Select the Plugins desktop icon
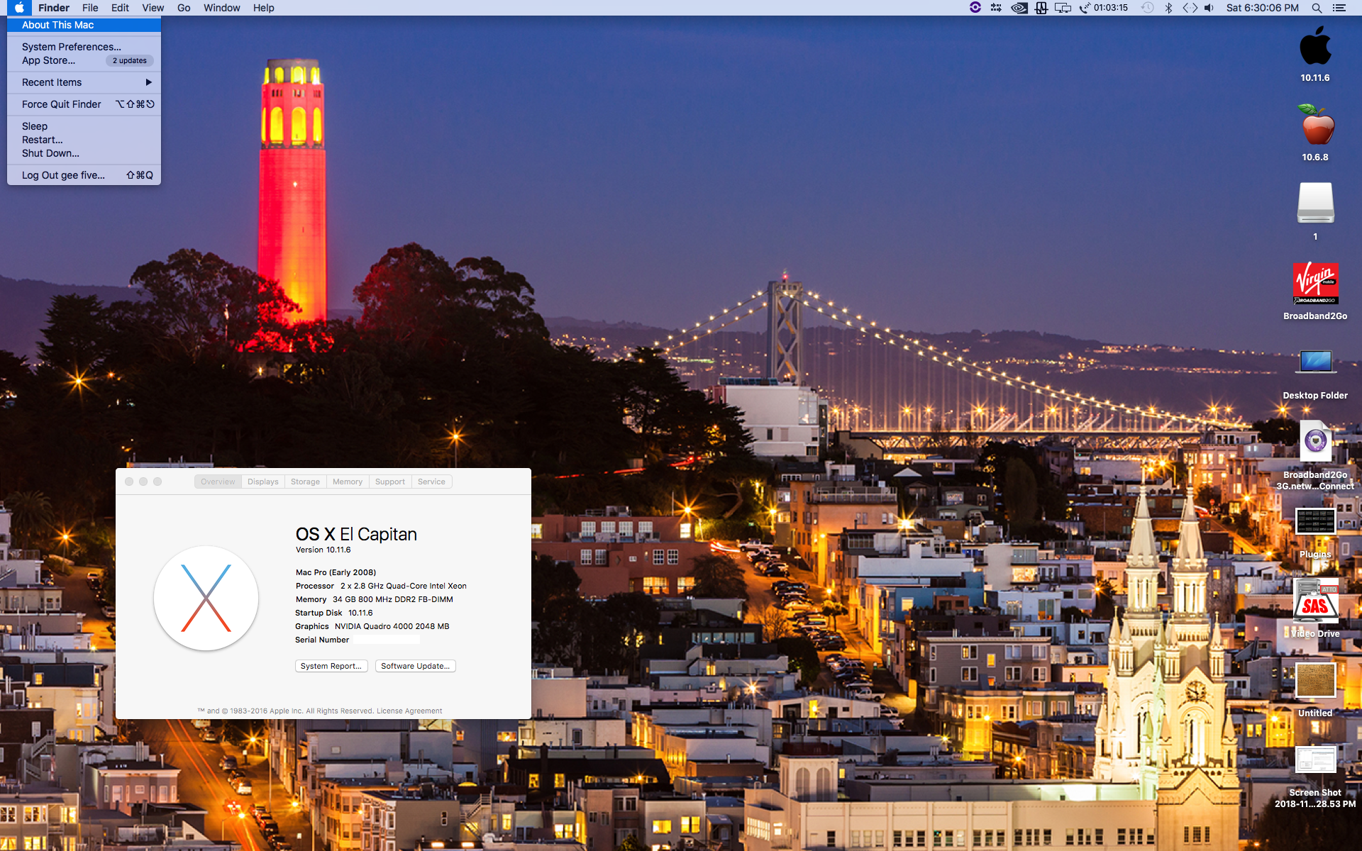 [1316, 521]
